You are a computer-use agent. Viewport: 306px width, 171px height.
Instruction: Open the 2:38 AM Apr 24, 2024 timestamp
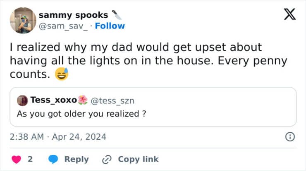coord(58,137)
